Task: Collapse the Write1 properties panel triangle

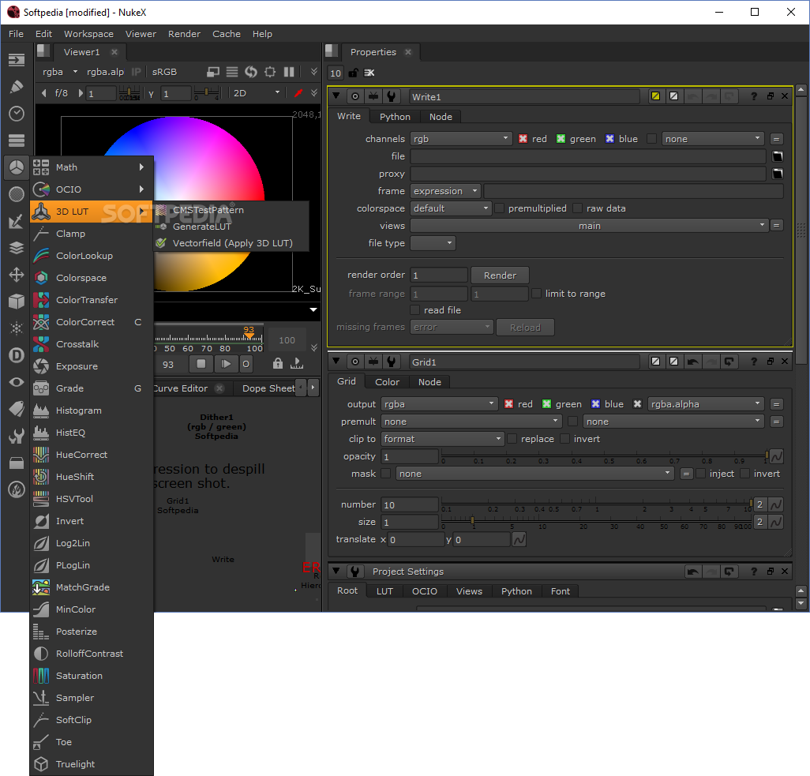Action: (x=336, y=96)
